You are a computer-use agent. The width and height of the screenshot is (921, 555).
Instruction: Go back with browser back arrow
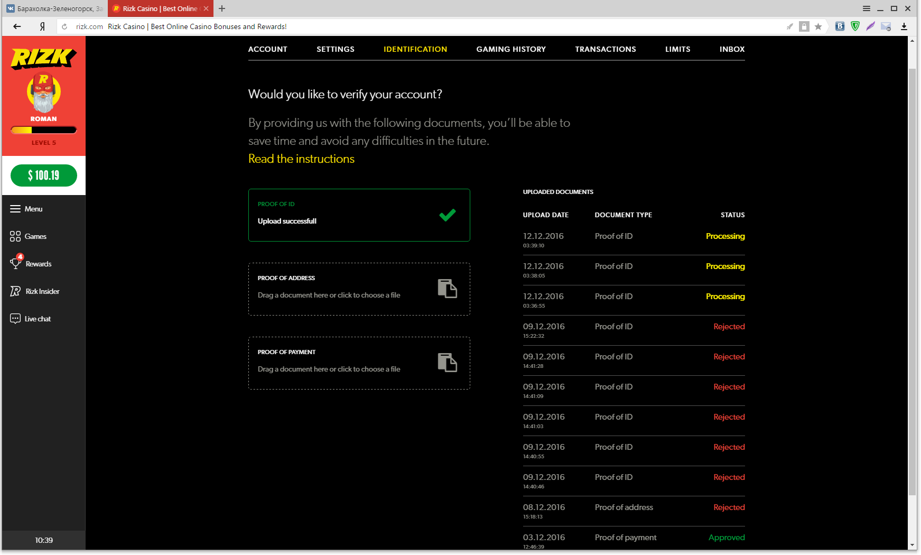pyautogui.click(x=17, y=26)
